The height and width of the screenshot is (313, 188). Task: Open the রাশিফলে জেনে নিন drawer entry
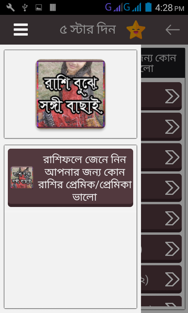click(x=70, y=178)
